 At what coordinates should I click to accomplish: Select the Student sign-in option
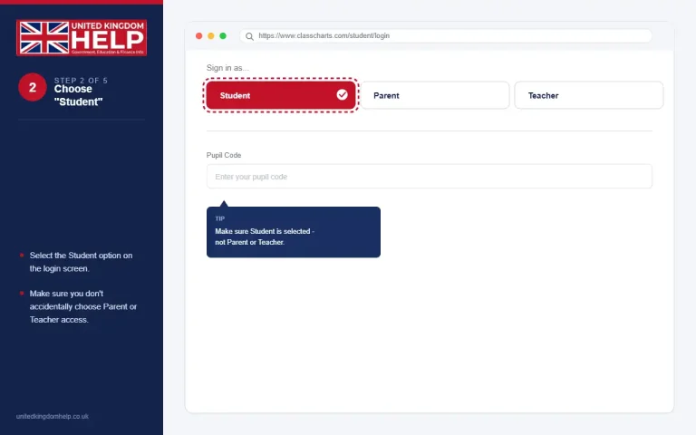click(281, 95)
